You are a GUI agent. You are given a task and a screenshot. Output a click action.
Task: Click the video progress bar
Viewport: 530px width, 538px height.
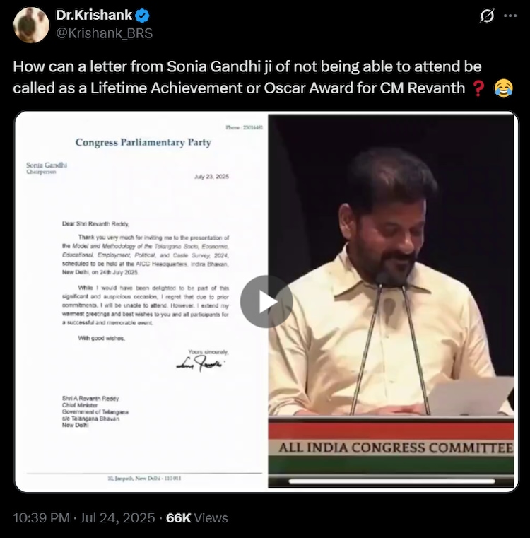click(x=391, y=481)
